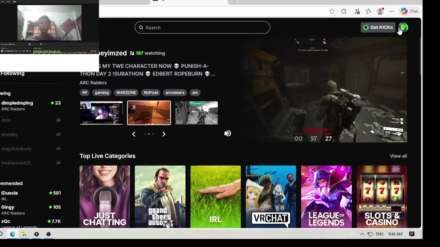The height and width of the screenshot is (247, 440).
Task: Click the webcam preview in recorder window
Action: [x=49, y=23]
